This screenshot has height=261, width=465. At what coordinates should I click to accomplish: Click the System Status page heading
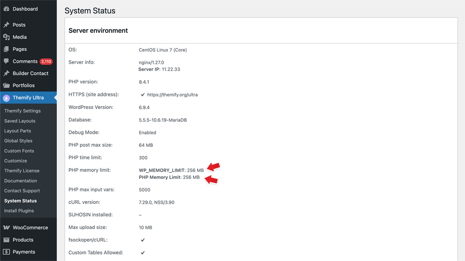pyautogui.click(x=90, y=11)
